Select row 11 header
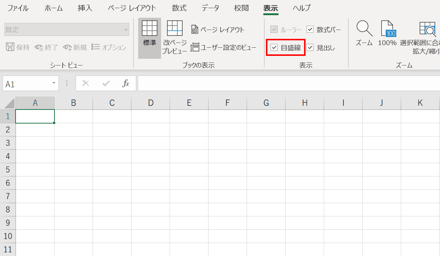Screen dimensions: 440x256 point(8,249)
